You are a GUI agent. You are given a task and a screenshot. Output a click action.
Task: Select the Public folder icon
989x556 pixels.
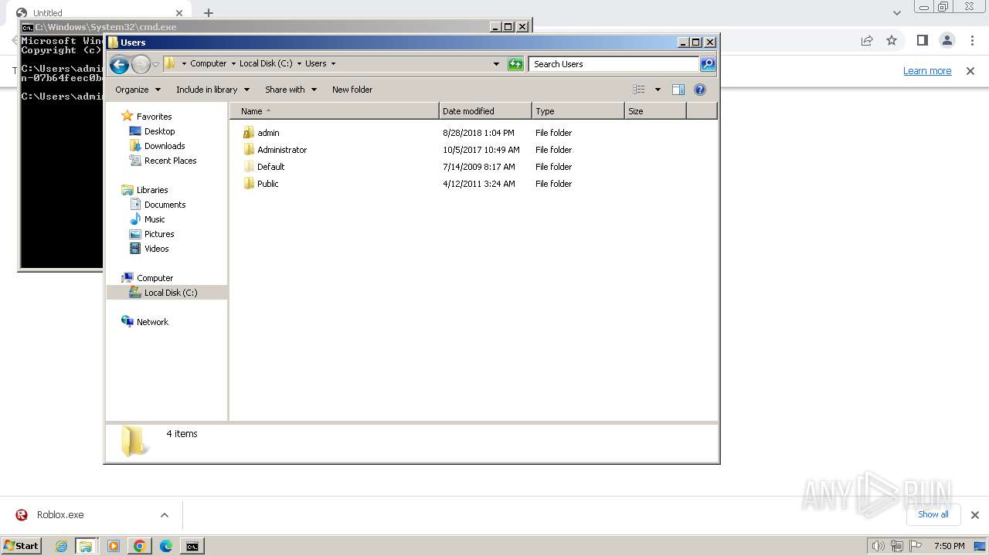click(x=248, y=184)
